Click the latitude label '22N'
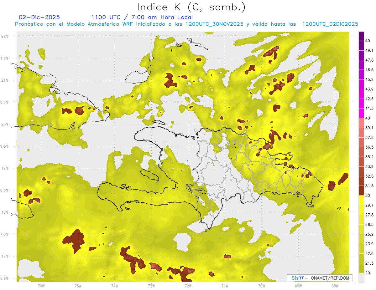376x290 pixels. [5, 36]
